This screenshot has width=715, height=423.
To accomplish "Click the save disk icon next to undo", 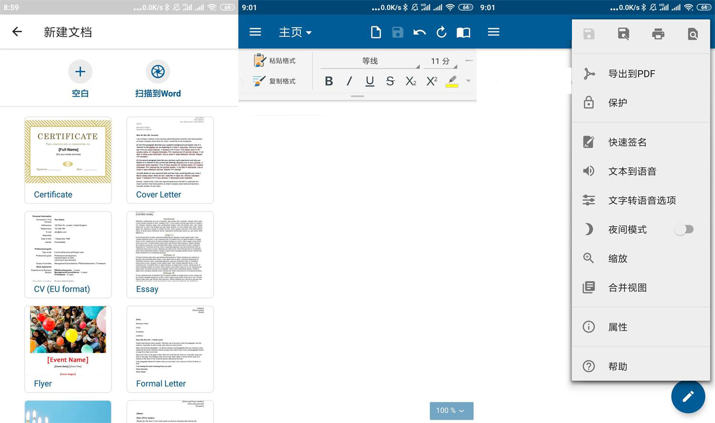I will tap(398, 32).
